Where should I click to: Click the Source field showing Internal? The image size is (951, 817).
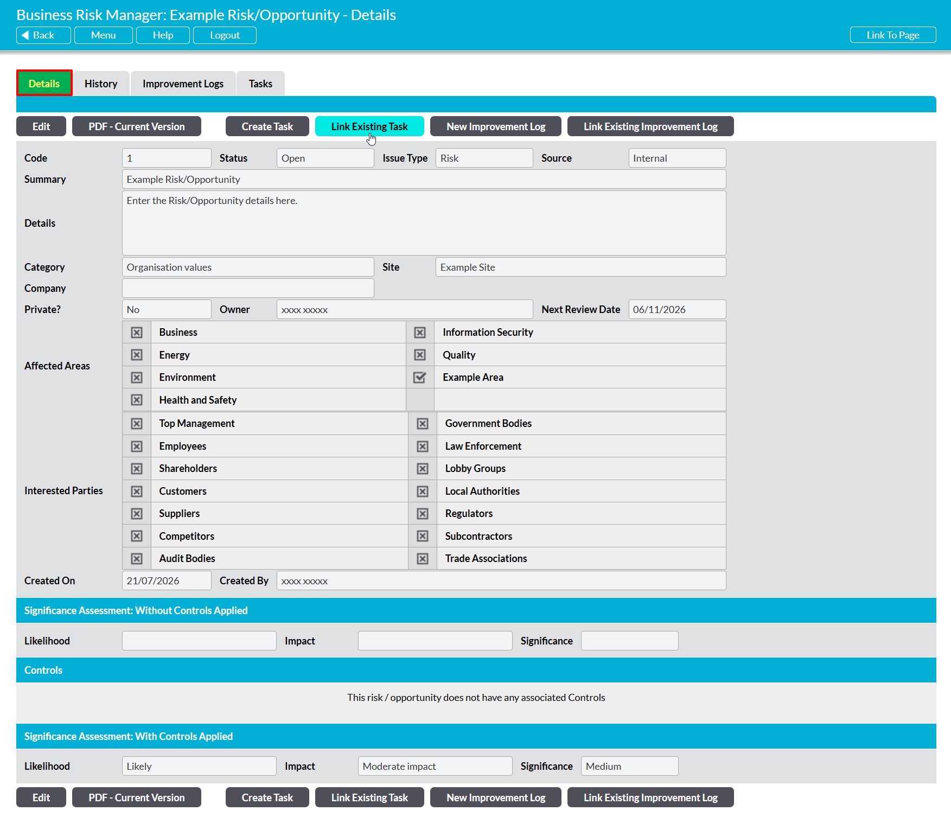677,158
